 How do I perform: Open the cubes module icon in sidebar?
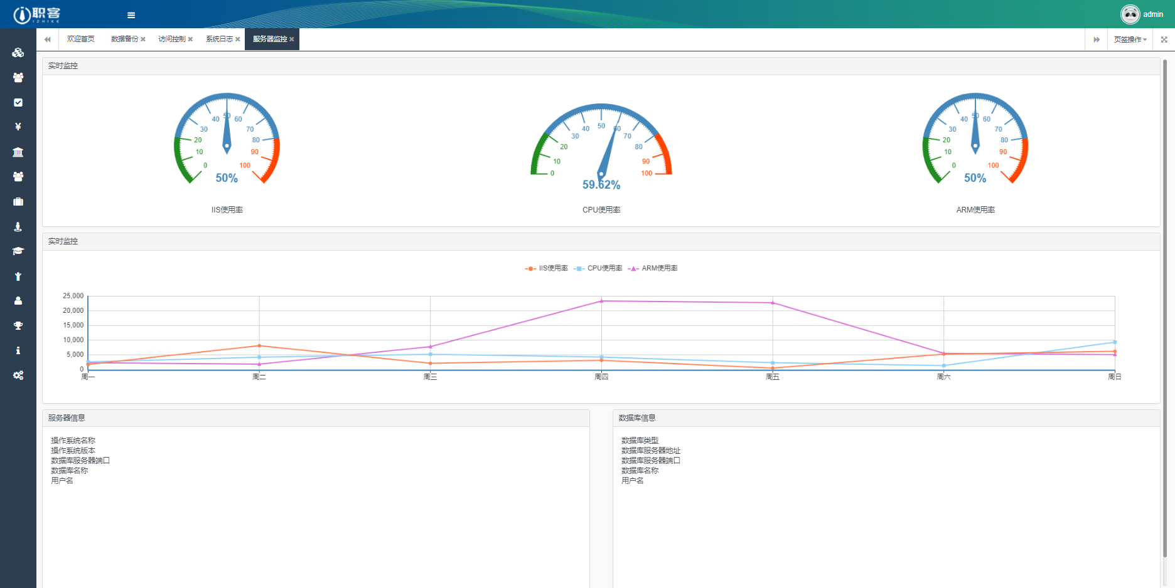pyautogui.click(x=18, y=53)
